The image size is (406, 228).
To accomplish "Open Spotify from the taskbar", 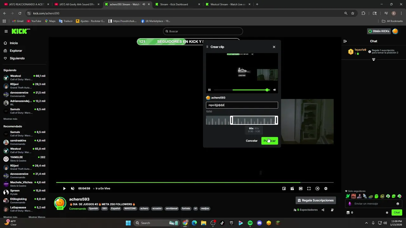I will click(250, 223).
